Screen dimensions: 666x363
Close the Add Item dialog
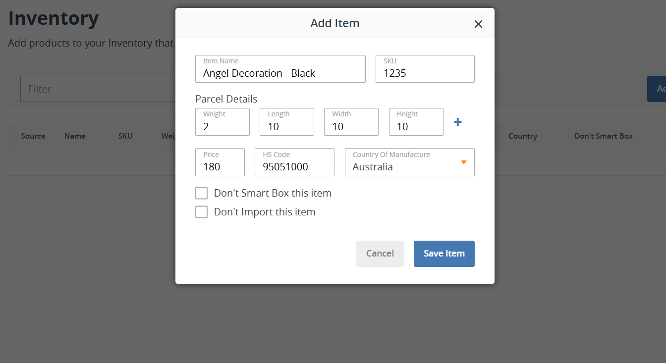pos(478,24)
